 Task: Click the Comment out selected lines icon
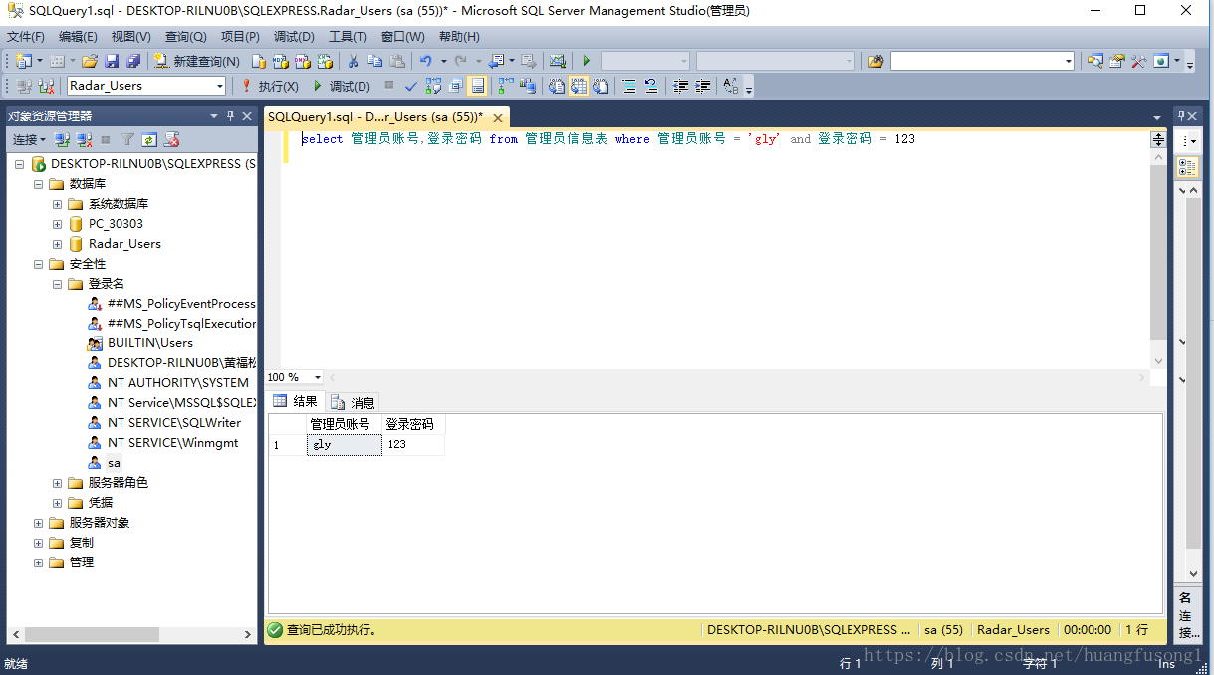click(x=629, y=86)
